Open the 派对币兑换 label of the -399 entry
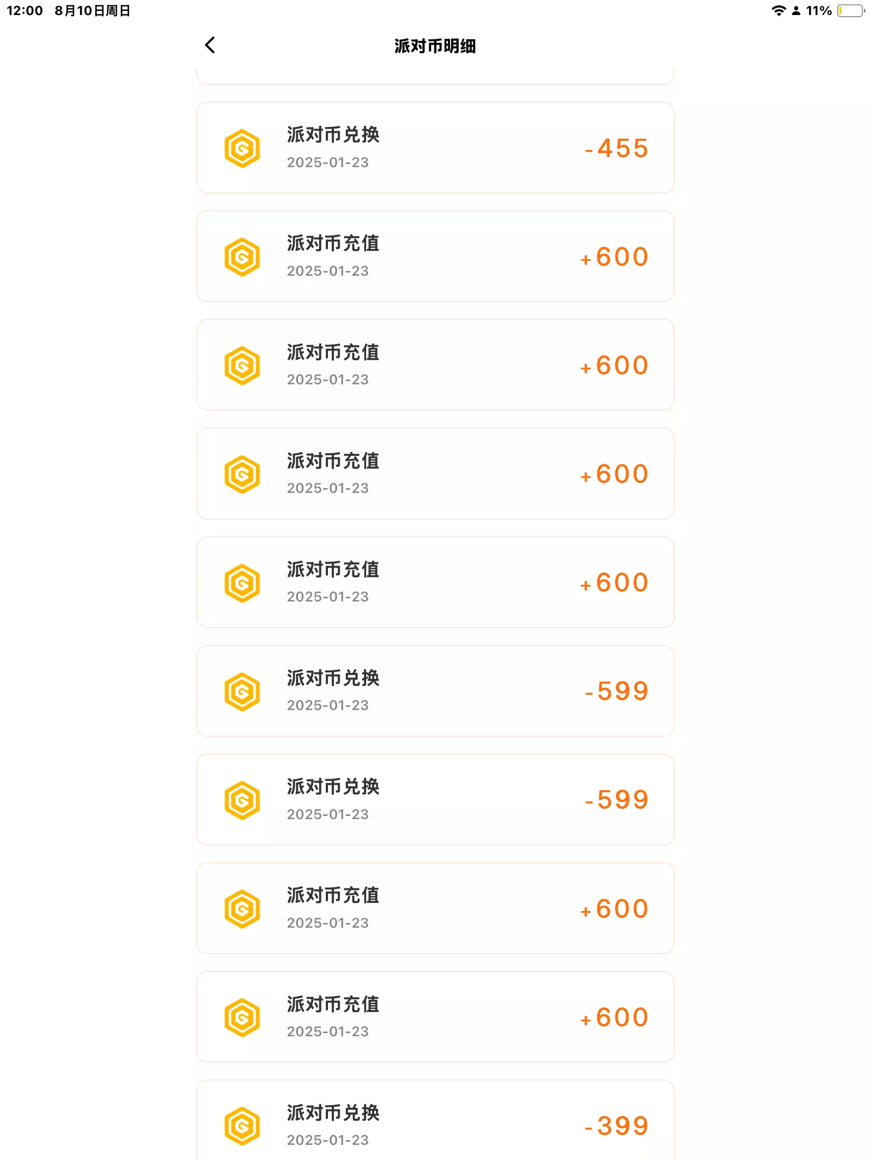The width and height of the screenshot is (871, 1161). point(333,1113)
